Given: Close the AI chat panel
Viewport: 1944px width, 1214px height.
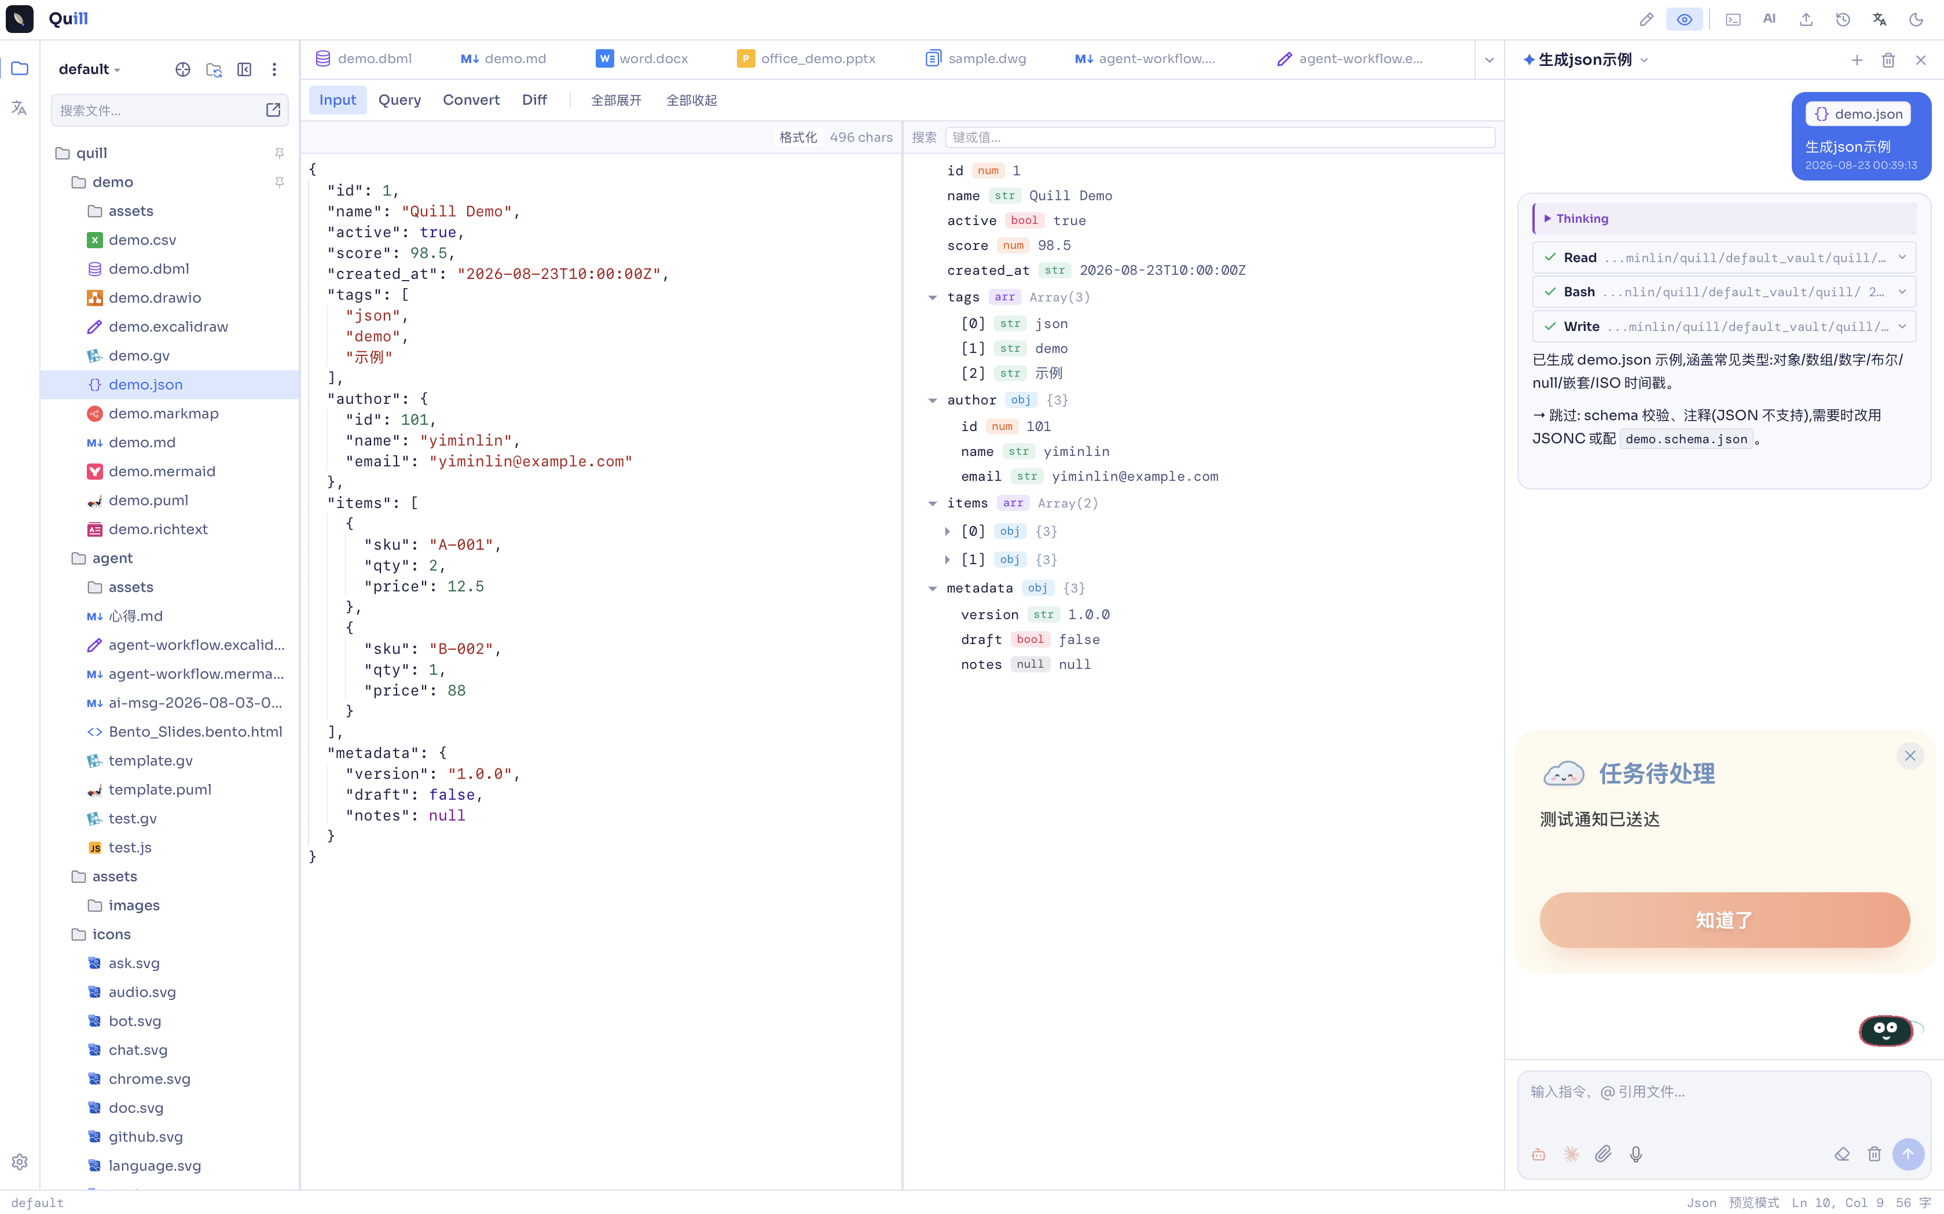Looking at the screenshot, I should [1921, 60].
